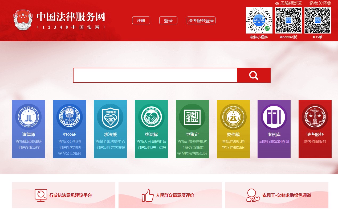This screenshot has width=338, height=212.
Task: Click the magnifier search button
Action: tap(254, 75)
